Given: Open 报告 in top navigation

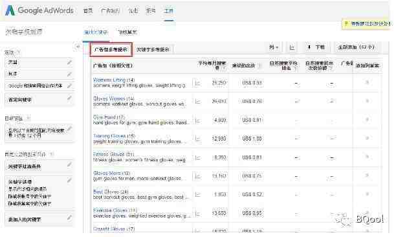Looking at the screenshot, I should (x=151, y=10).
